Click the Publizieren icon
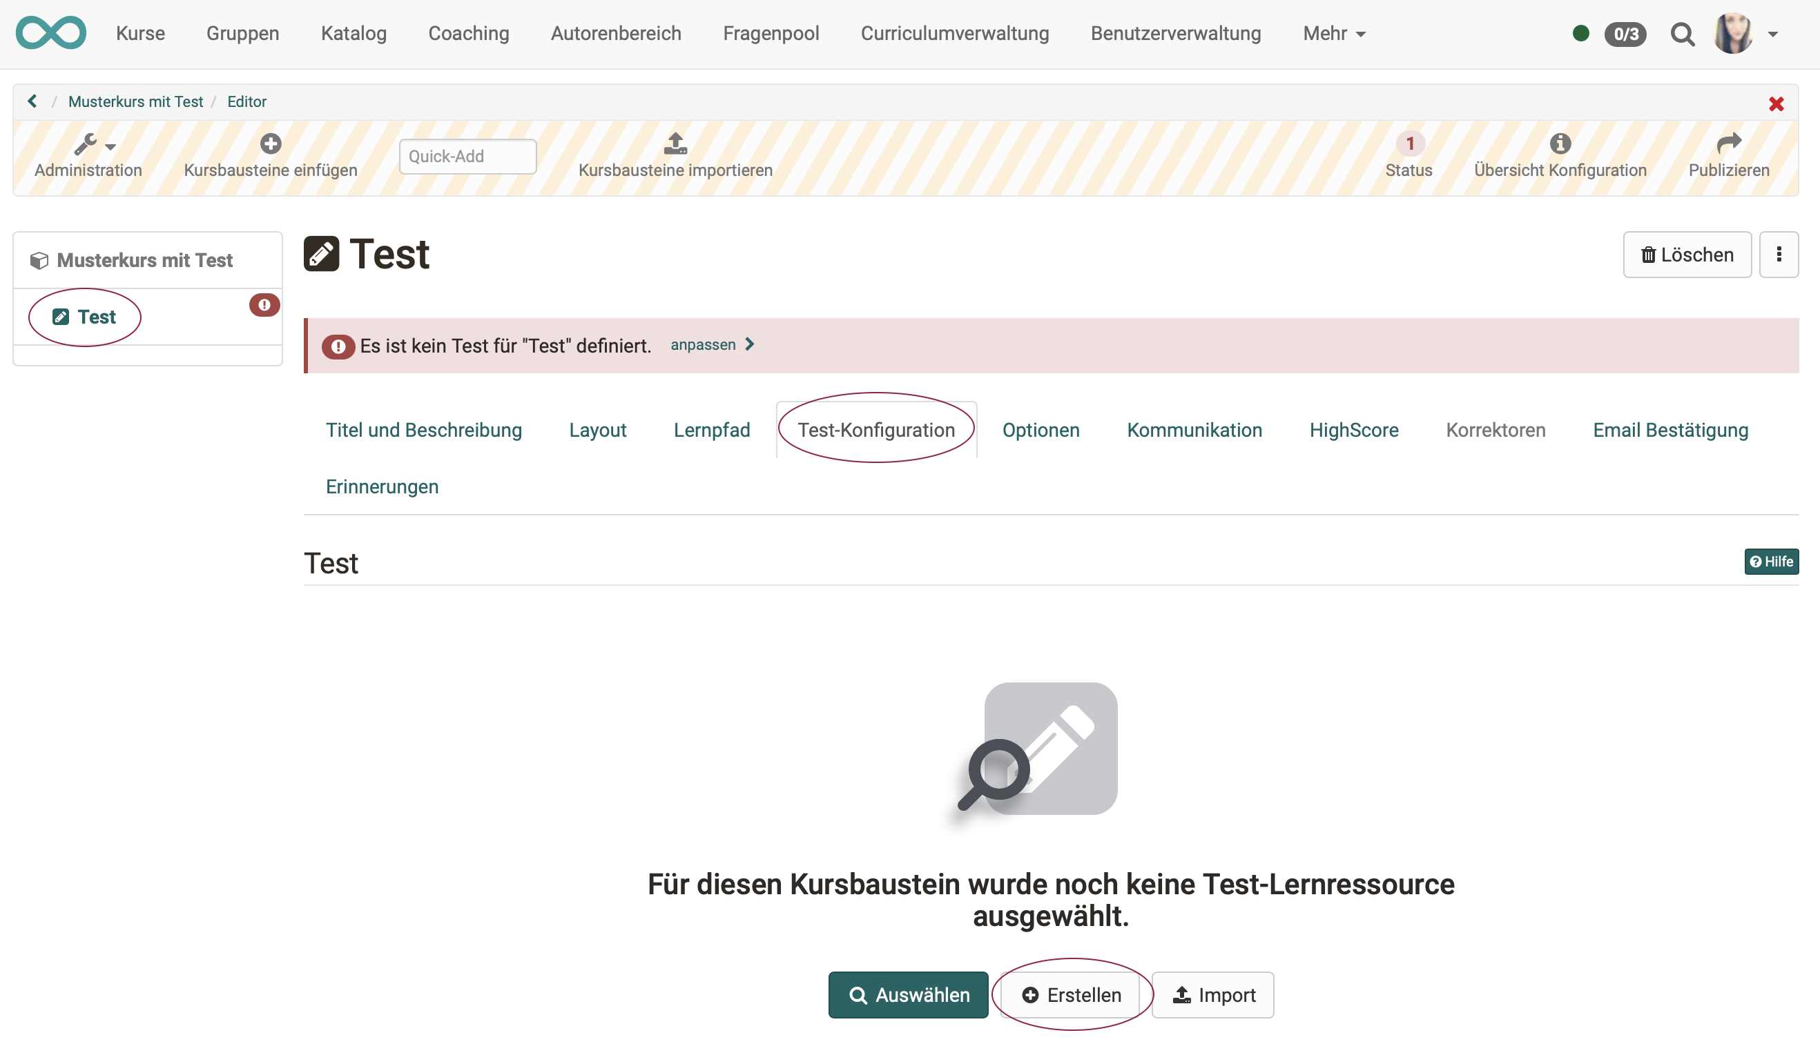 coord(1729,143)
